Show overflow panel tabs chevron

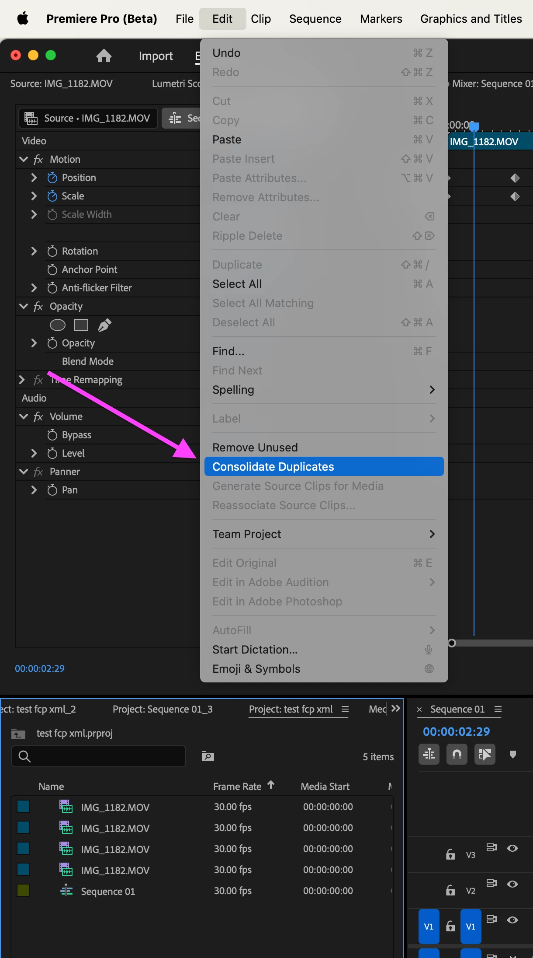[x=396, y=708]
